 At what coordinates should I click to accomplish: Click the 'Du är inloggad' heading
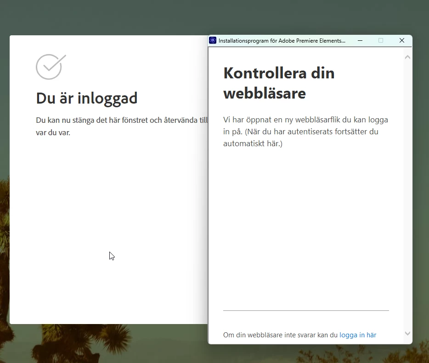[x=87, y=98]
